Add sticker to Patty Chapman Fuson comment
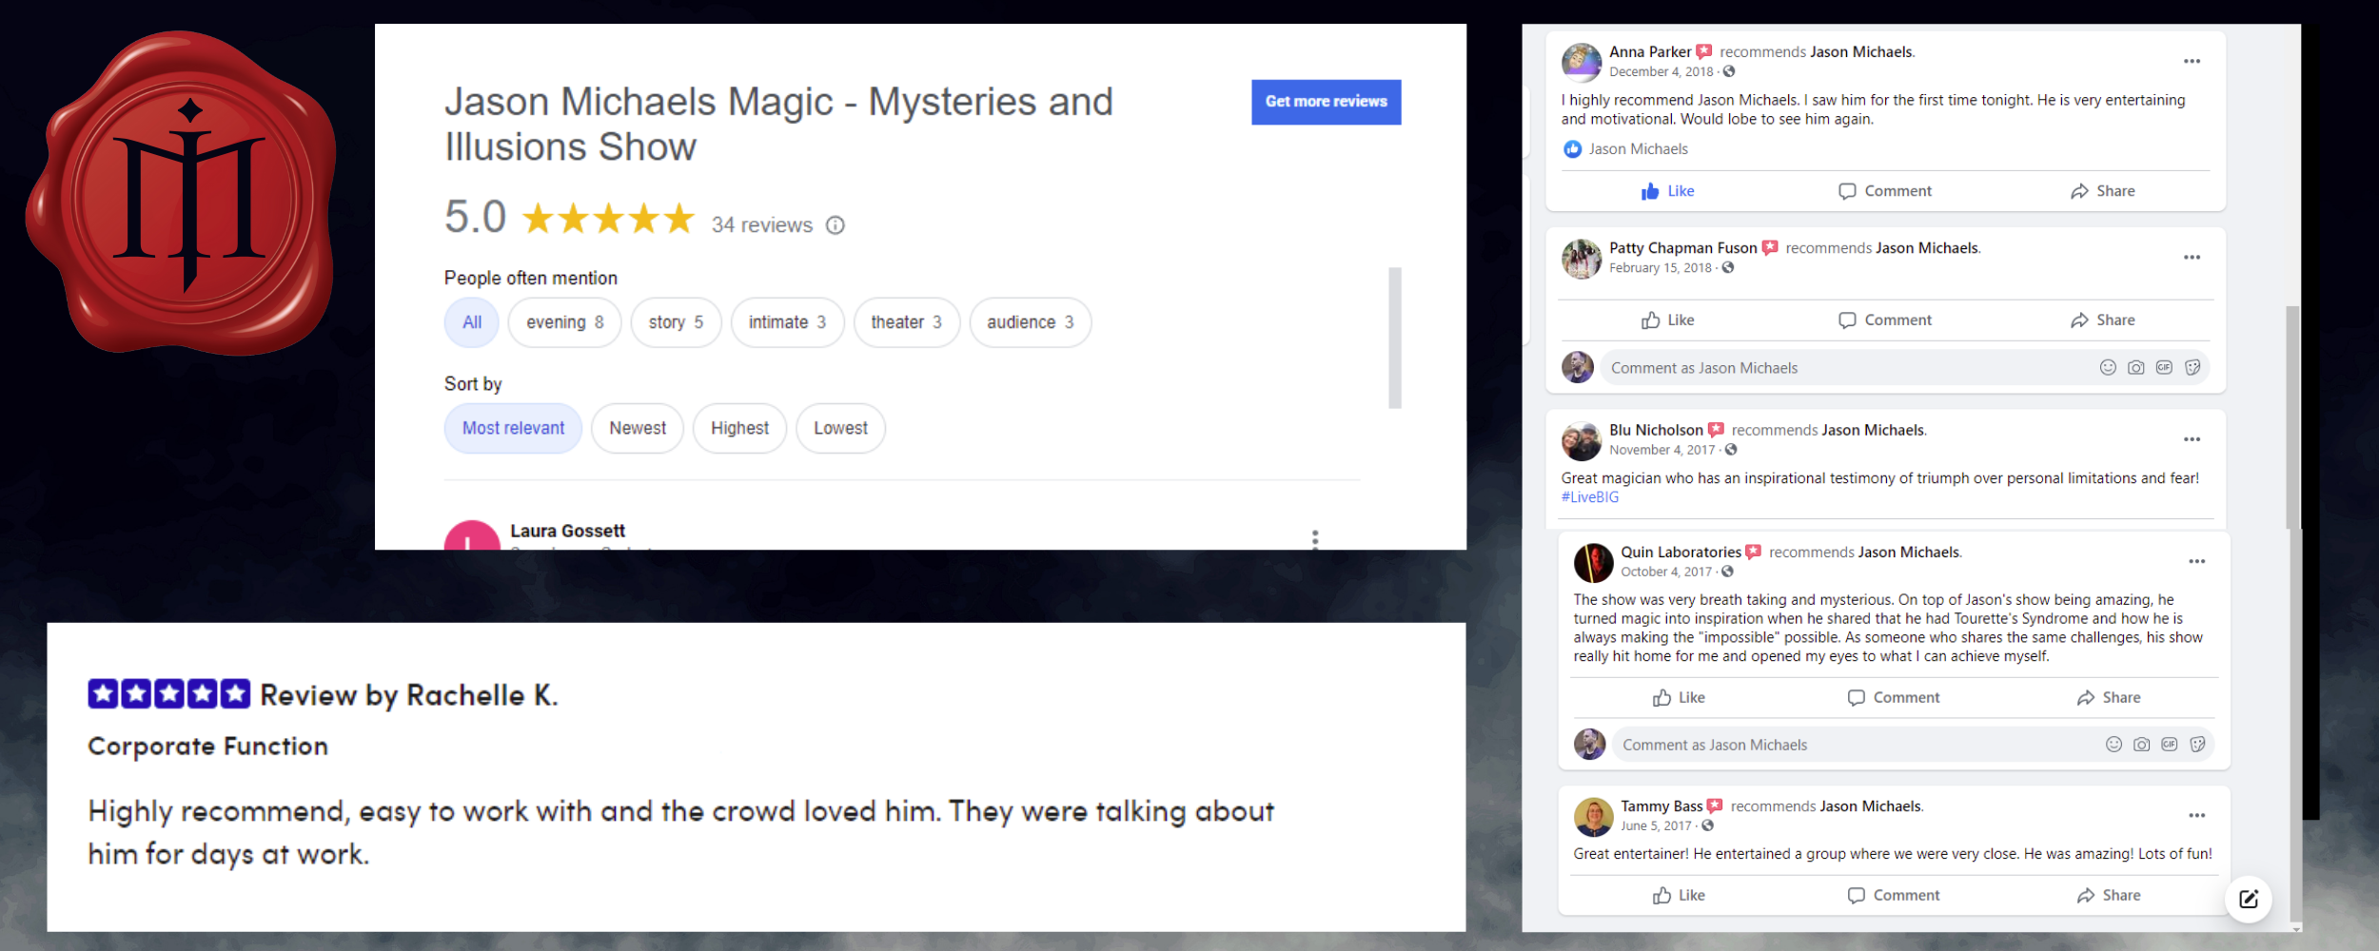Viewport: 2379px width, 951px height. click(x=2192, y=368)
